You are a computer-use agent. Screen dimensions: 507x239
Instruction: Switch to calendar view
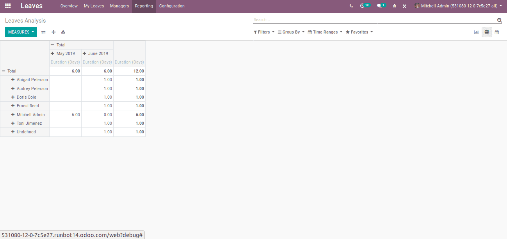click(497, 32)
